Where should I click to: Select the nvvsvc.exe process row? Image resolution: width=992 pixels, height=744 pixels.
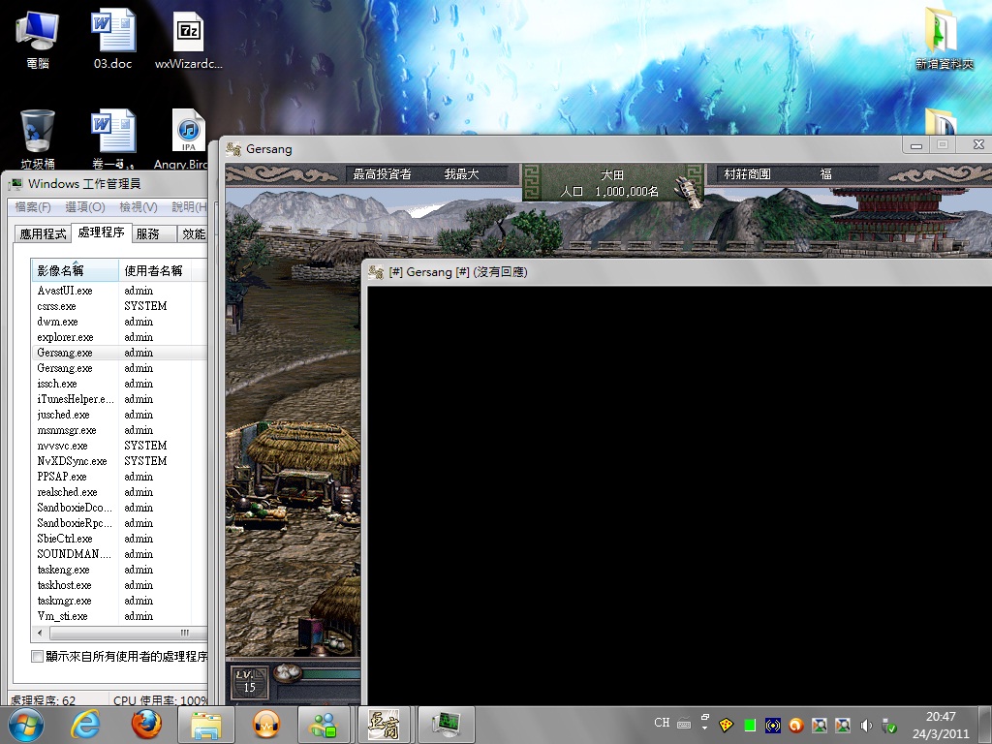coord(119,446)
